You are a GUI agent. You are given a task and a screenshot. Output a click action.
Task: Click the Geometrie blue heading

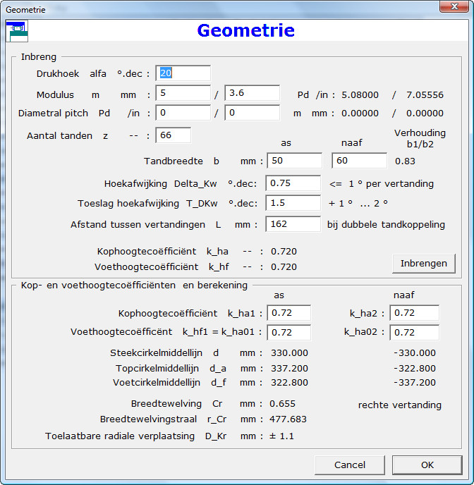coord(246,30)
